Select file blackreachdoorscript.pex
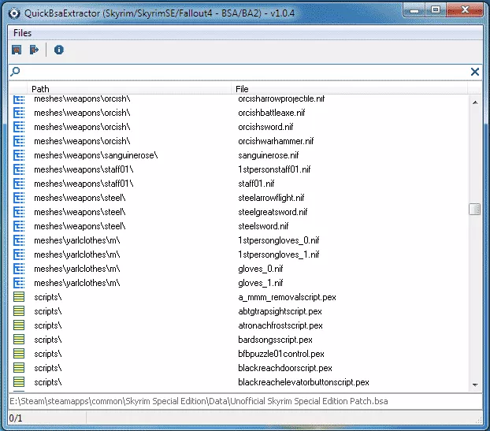This screenshot has width=490, height=431. [x=285, y=368]
